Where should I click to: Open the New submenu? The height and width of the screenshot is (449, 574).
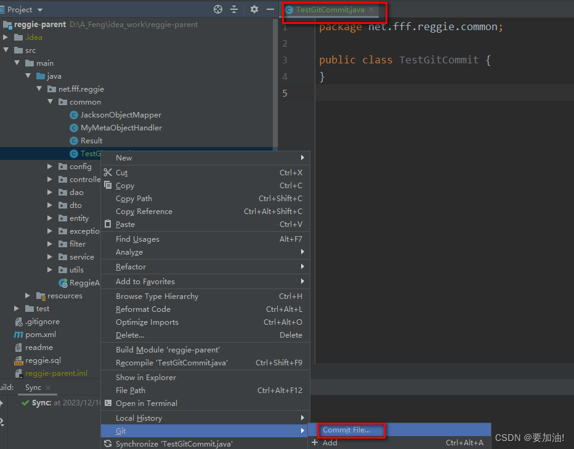coord(205,157)
